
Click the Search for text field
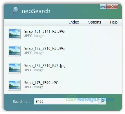click(x=66, y=101)
